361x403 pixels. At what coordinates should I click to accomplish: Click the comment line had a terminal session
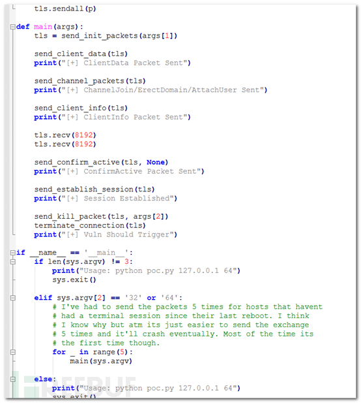click(180, 316)
